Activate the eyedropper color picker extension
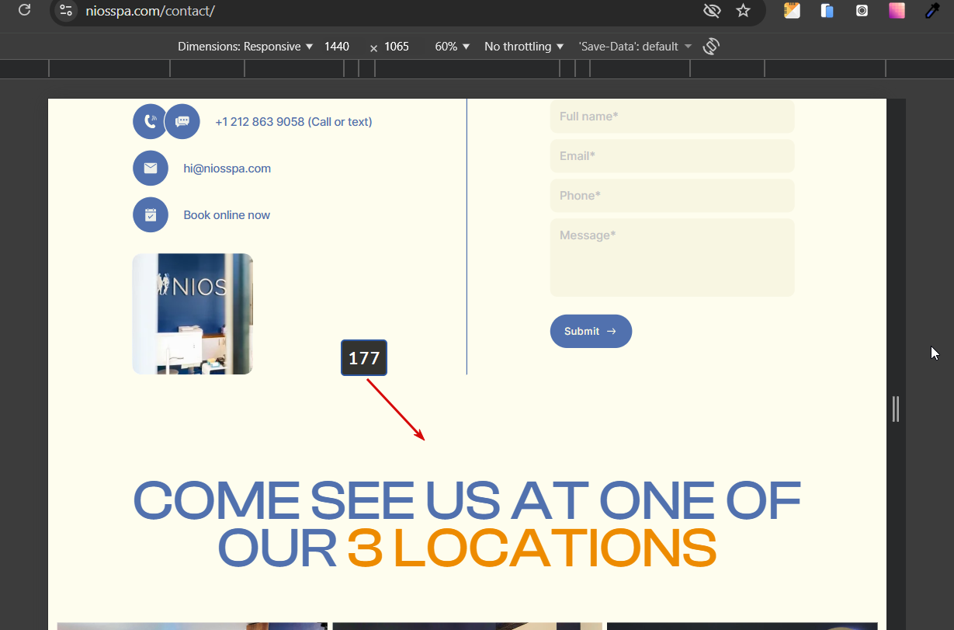Image resolution: width=954 pixels, height=630 pixels. click(x=932, y=10)
